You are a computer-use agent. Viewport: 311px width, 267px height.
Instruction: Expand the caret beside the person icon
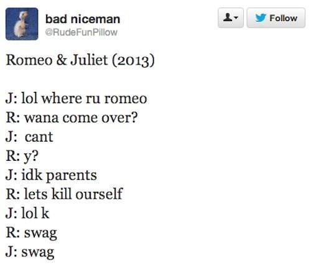(x=236, y=18)
